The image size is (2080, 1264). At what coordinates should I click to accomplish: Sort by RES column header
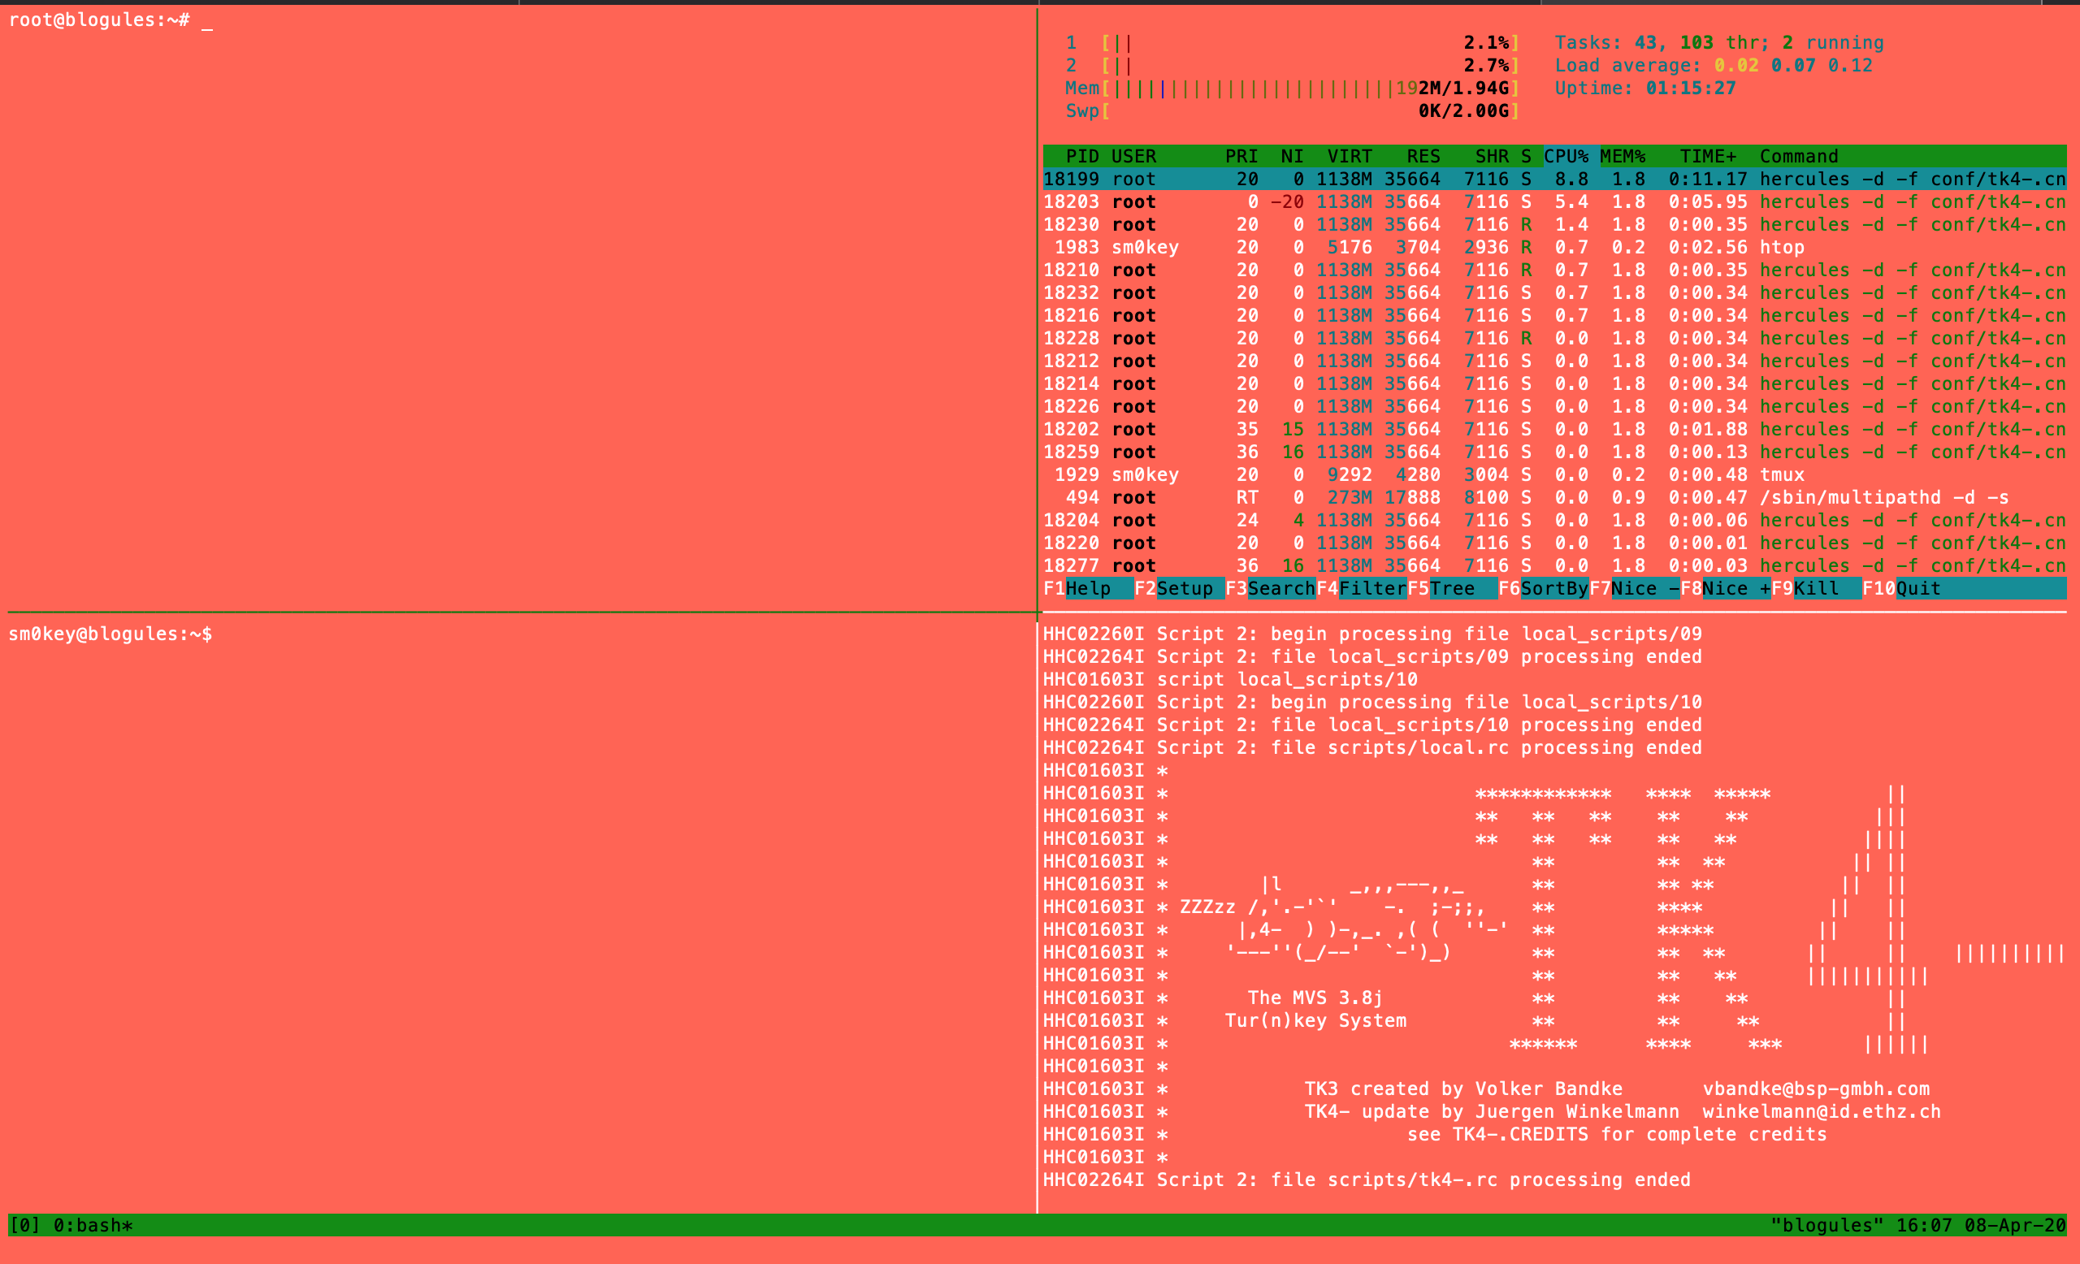[1423, 157]
